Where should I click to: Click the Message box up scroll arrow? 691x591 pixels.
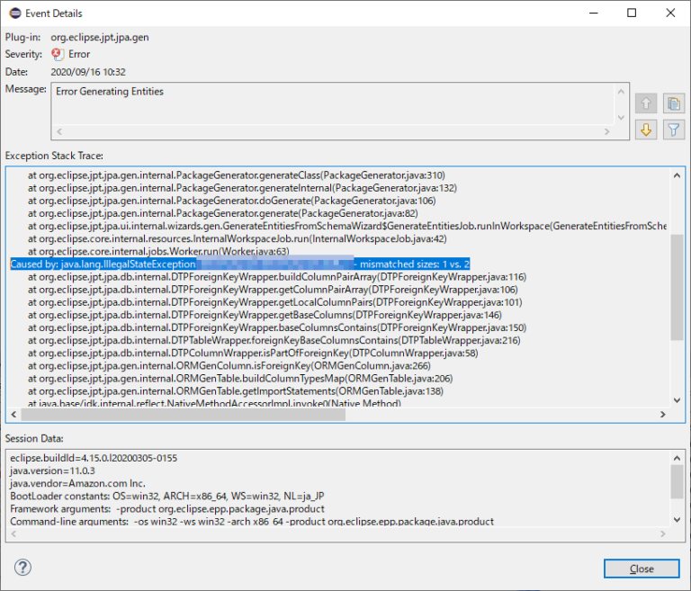[x=622, y=92]
